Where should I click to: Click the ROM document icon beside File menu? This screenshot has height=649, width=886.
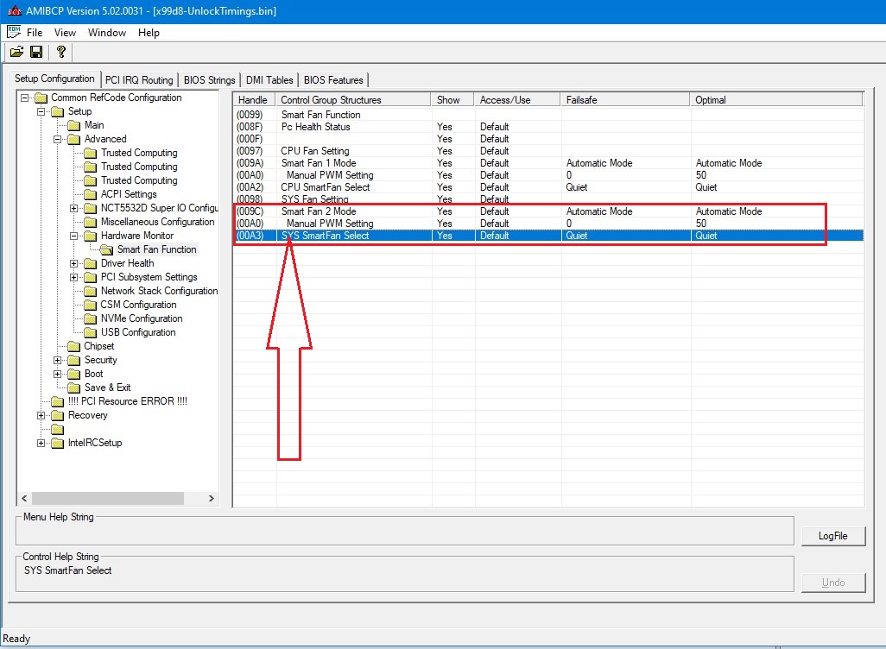[x=14, y=32]
